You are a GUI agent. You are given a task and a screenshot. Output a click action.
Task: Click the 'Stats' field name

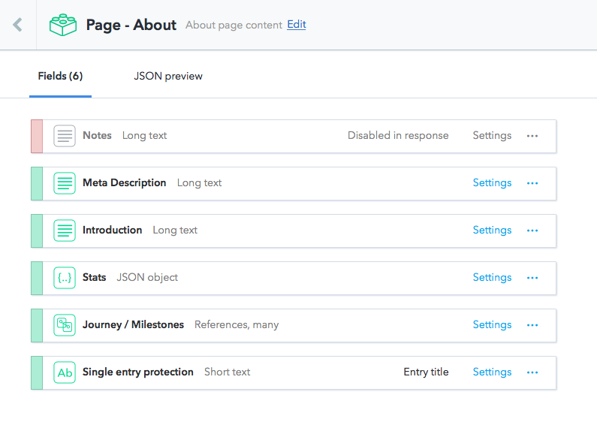(94, 277)
